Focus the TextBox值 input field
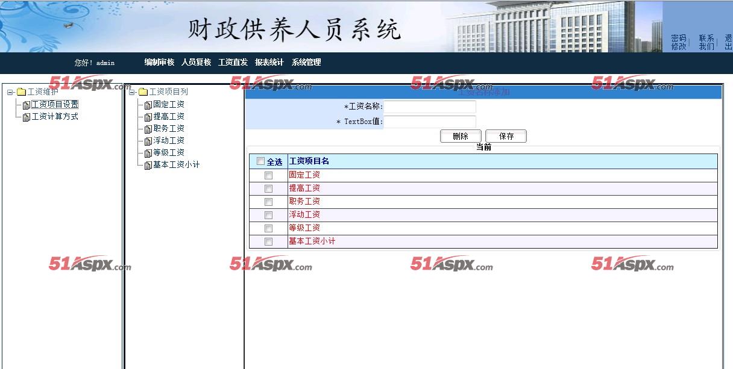Image resolution: width=733 pixels, height=369 pixels. click(430, 122)
